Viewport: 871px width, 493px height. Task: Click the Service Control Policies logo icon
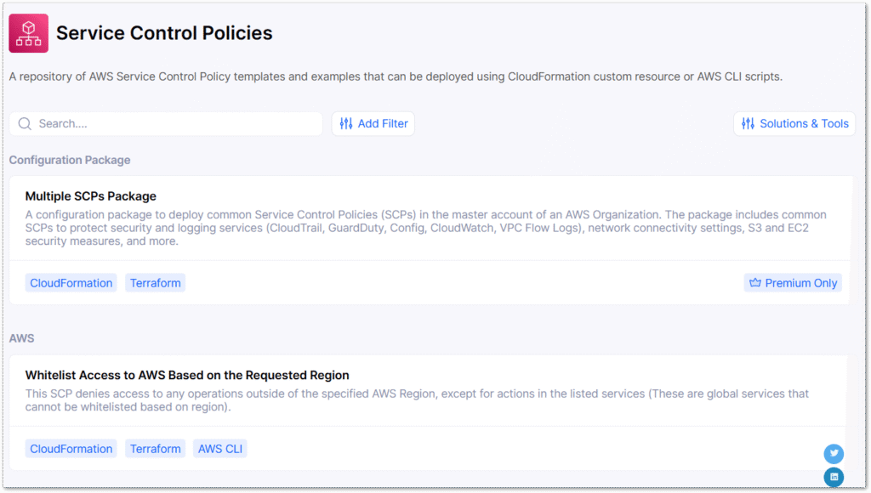pyautogui.click(x=29, y=33)
